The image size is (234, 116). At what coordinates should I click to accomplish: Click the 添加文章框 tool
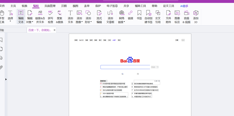[110, 17]
